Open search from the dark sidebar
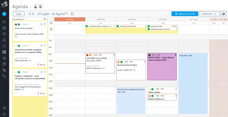The width and height of the screenshot is (228, 117). pyautogui.click(x=4, y=22)
